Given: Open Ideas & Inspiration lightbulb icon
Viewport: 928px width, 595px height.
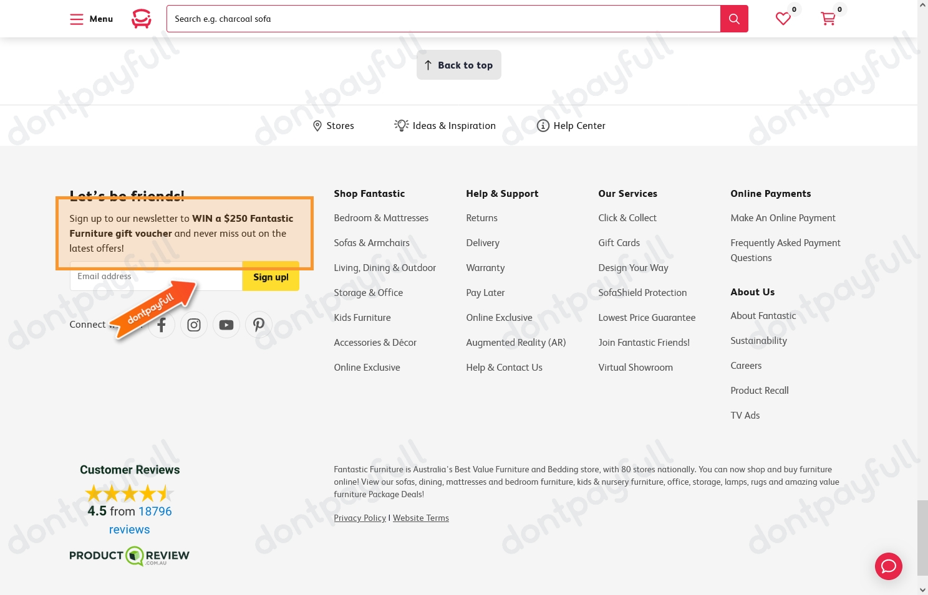Looking at the screenshot, I should [401, 125].
